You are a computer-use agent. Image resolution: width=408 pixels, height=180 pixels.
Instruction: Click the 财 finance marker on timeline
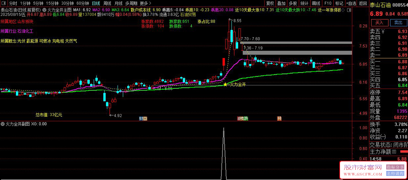tap(141, 118)
